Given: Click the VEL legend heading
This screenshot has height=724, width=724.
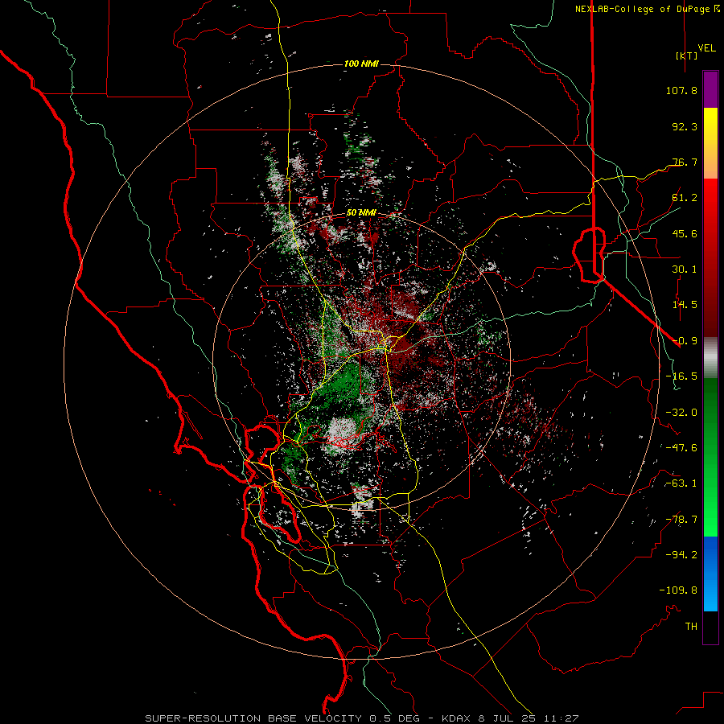Looking at the screenshot, I should 706,48.
